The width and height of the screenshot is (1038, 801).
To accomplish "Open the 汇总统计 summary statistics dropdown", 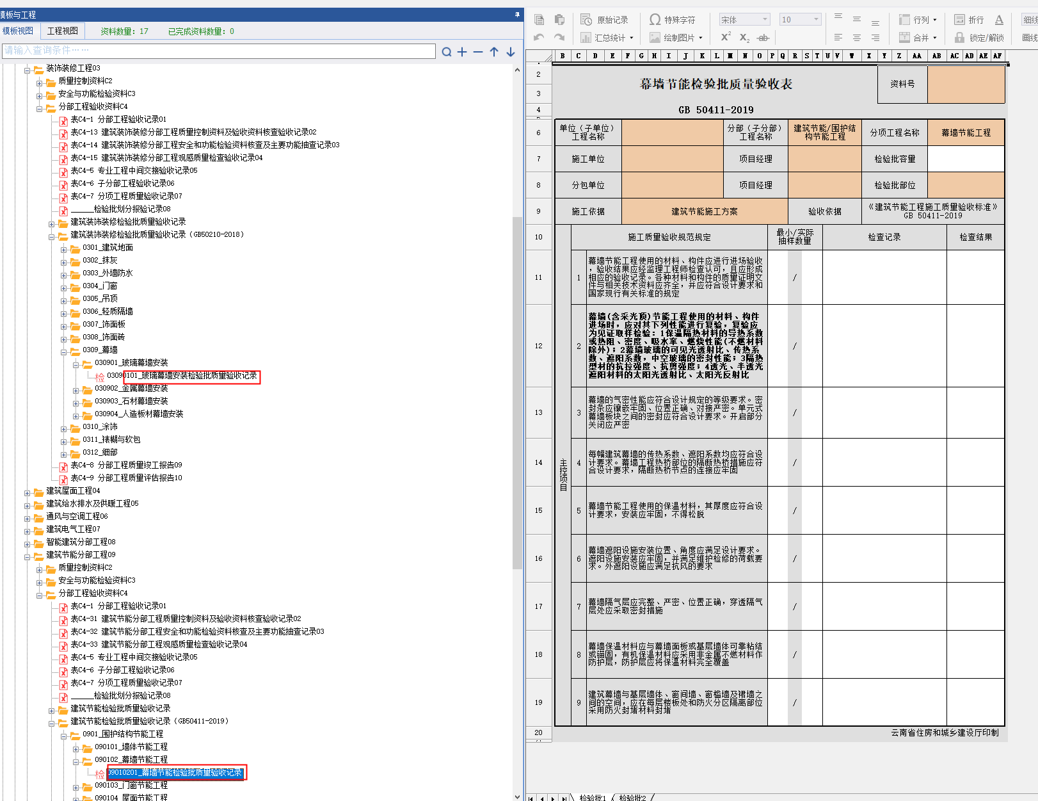I will 607,38.
